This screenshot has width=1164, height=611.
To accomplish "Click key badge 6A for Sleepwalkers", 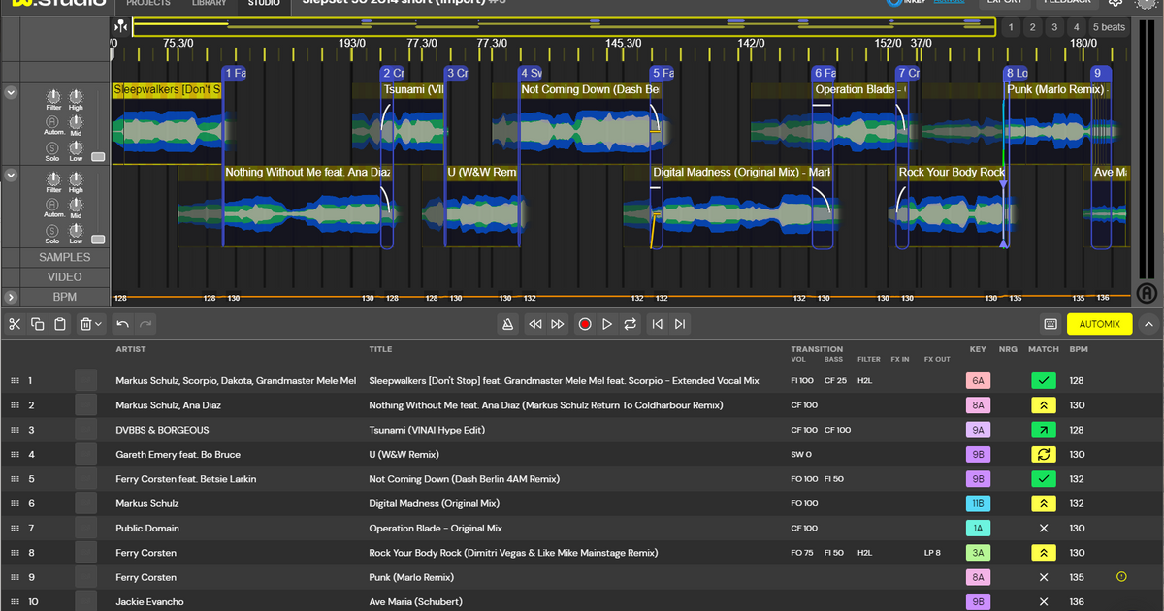I will (978, 381).
